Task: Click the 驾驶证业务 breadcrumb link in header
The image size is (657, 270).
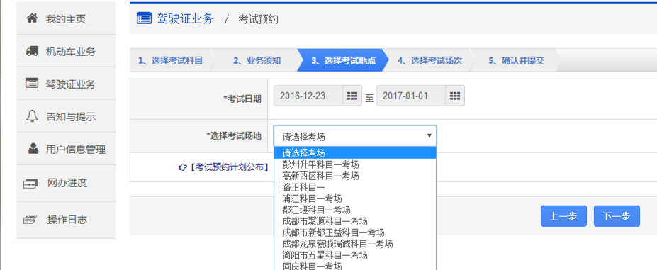Action: tap(185, 19)
